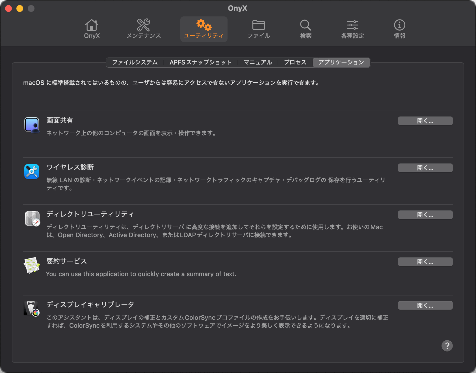The width and height of the screenshot is (476, 373).
Task: Click 開く for ディスプレイキャリブレータ
Action: point(425,305)
